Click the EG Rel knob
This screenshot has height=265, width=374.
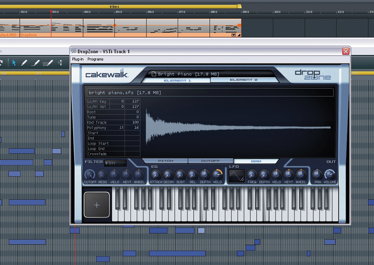192,175
